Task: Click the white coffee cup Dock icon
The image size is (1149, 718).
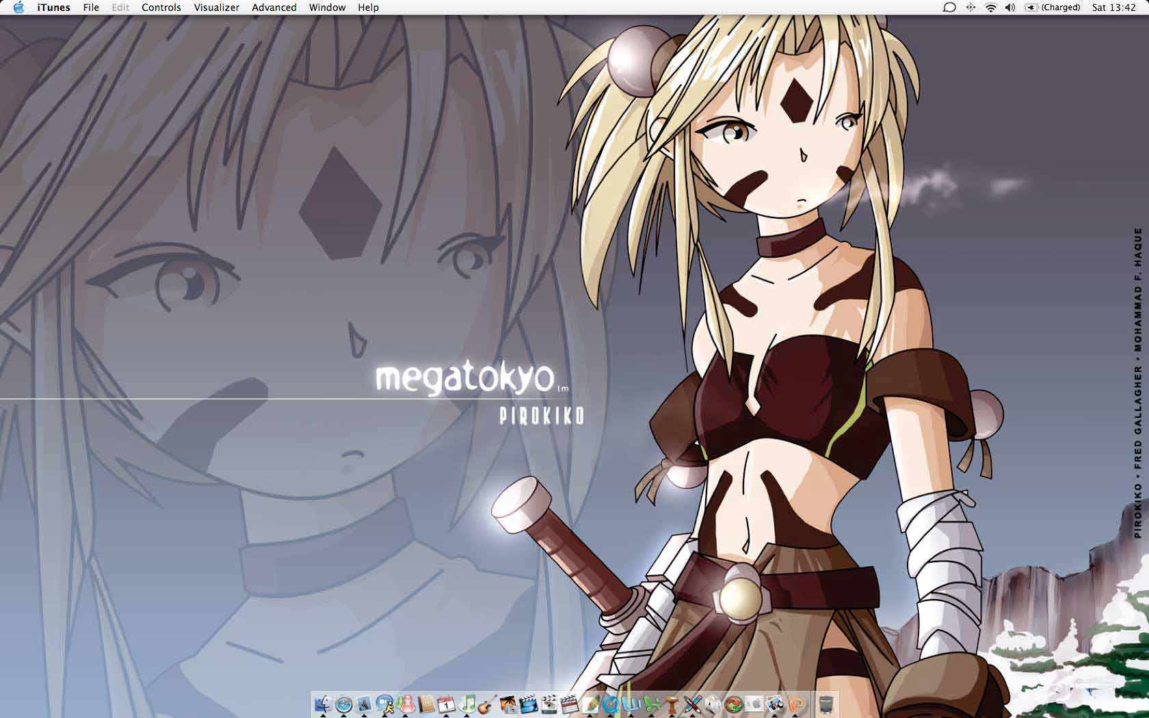Action: tap(713, 704)
